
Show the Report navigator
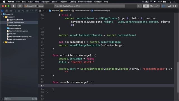pyautogui.click(x=36, y=11)
